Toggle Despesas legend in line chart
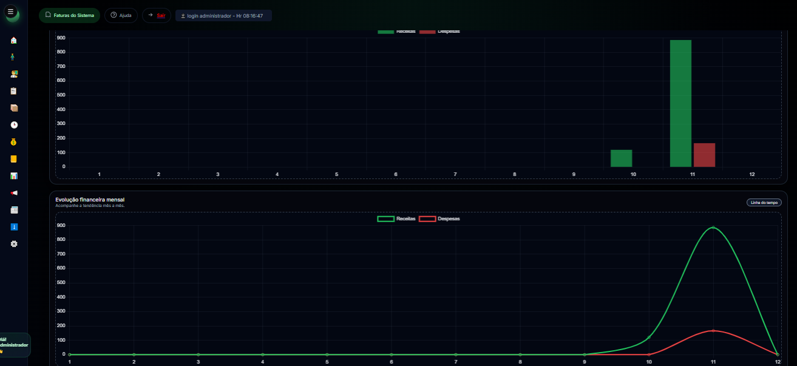797x366 pixels. coord(439,219)
